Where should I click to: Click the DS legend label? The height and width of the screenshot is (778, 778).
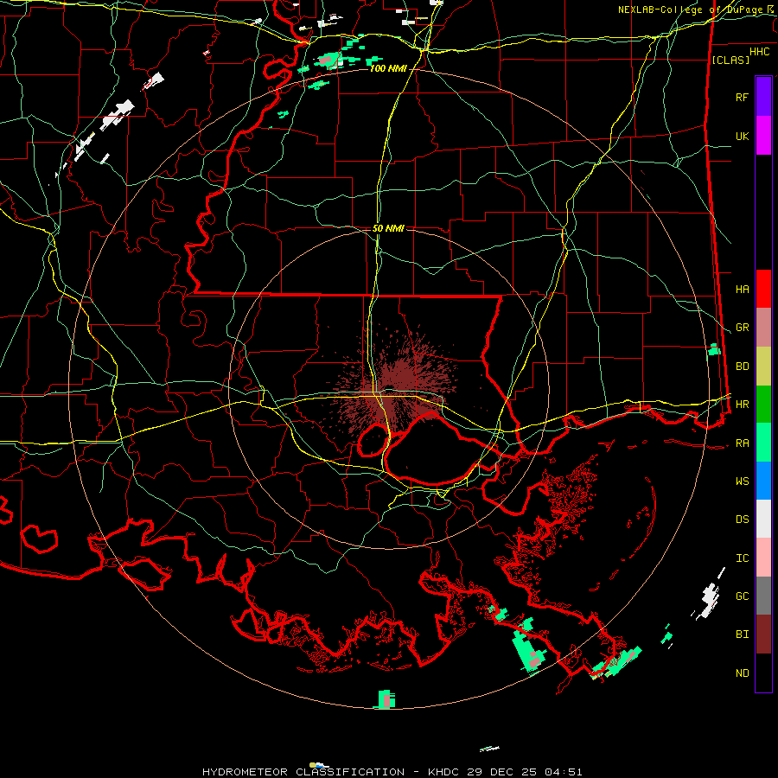tap(742, 520)
